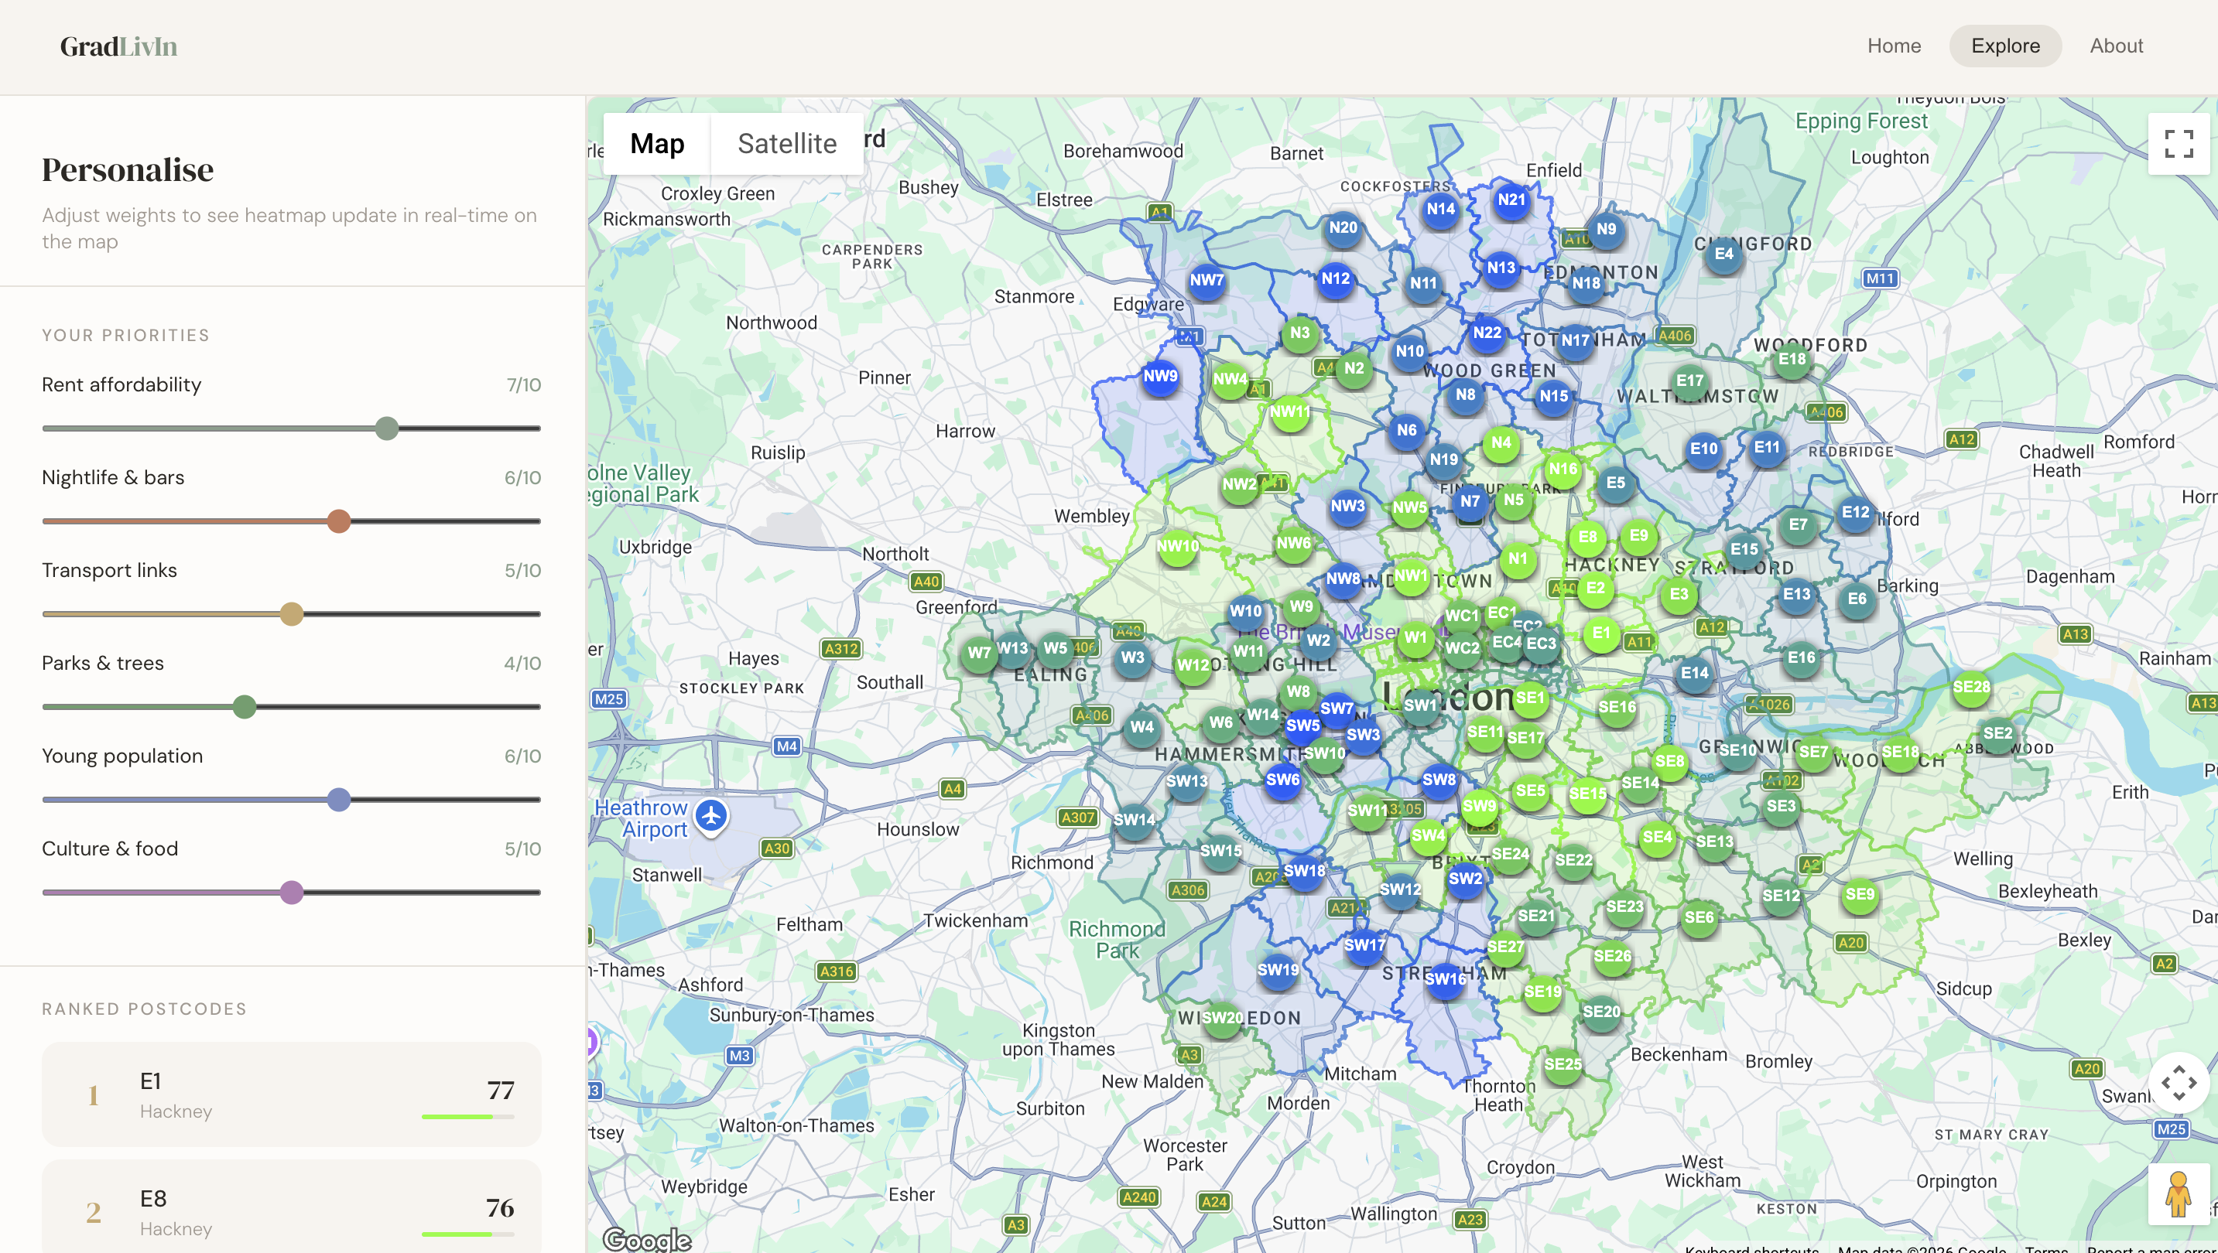The width and height of the screenshot is (2218, 1253).
Task: Select the SE28 postcode marker
Action: click(x=1970, y=688)
